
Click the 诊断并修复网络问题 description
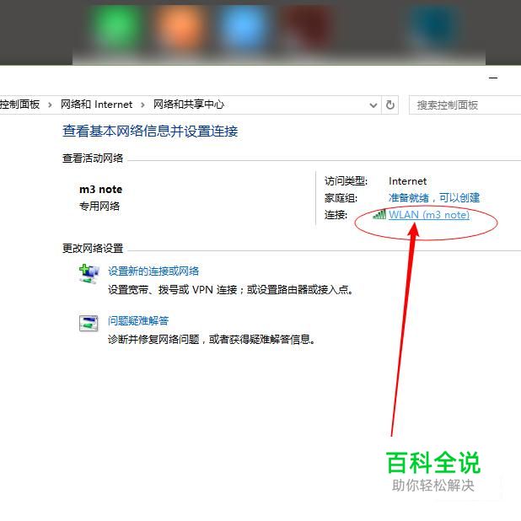click(x=212, y=339)
